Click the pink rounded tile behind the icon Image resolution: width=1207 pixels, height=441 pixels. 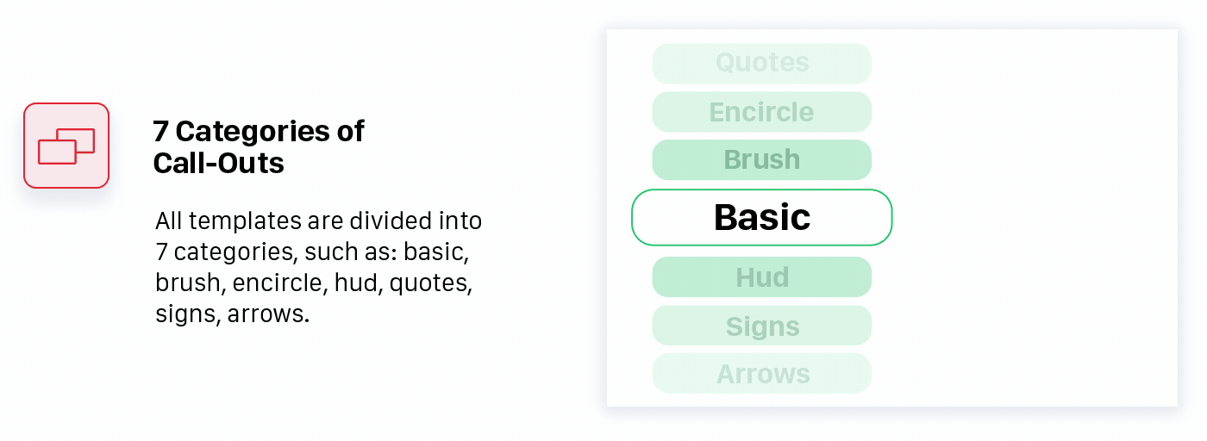(66, 146)
